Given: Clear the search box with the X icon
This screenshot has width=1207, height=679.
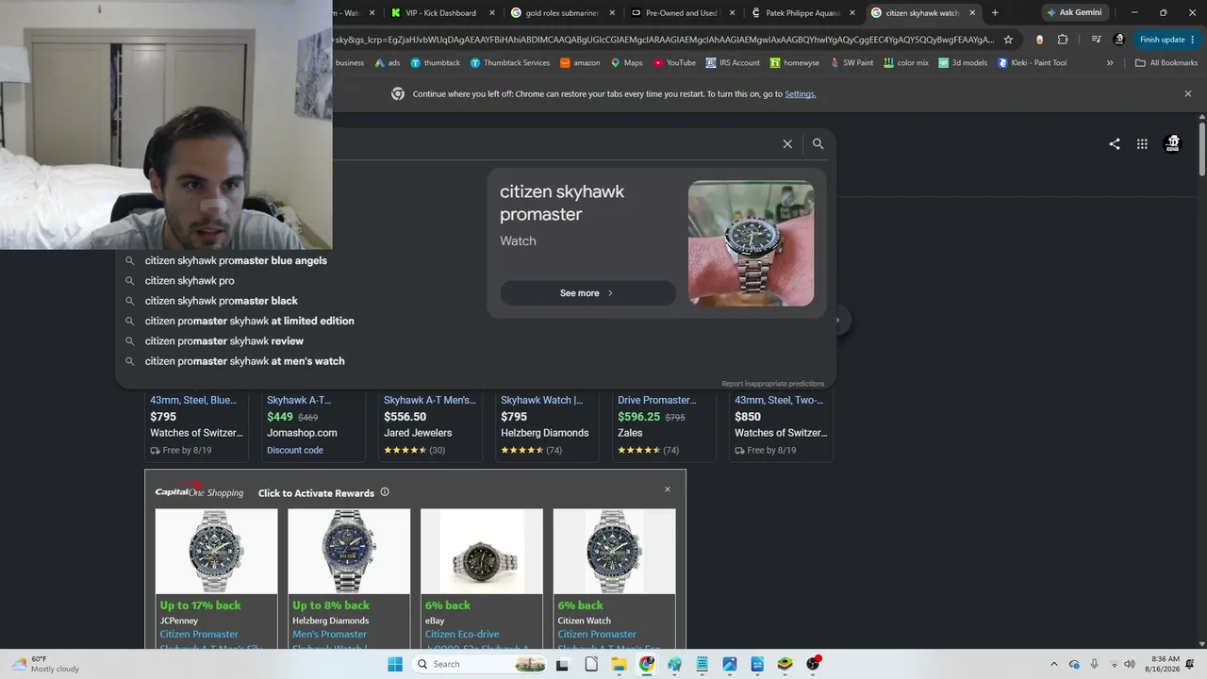Looking at the screenshot, I should point(787,144).
